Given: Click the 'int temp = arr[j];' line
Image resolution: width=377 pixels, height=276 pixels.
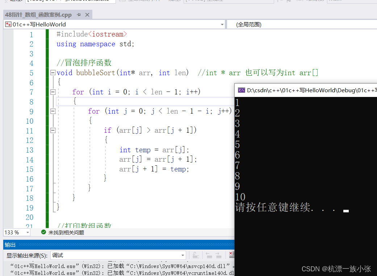Looking at the screenshot, I should 154,150.
